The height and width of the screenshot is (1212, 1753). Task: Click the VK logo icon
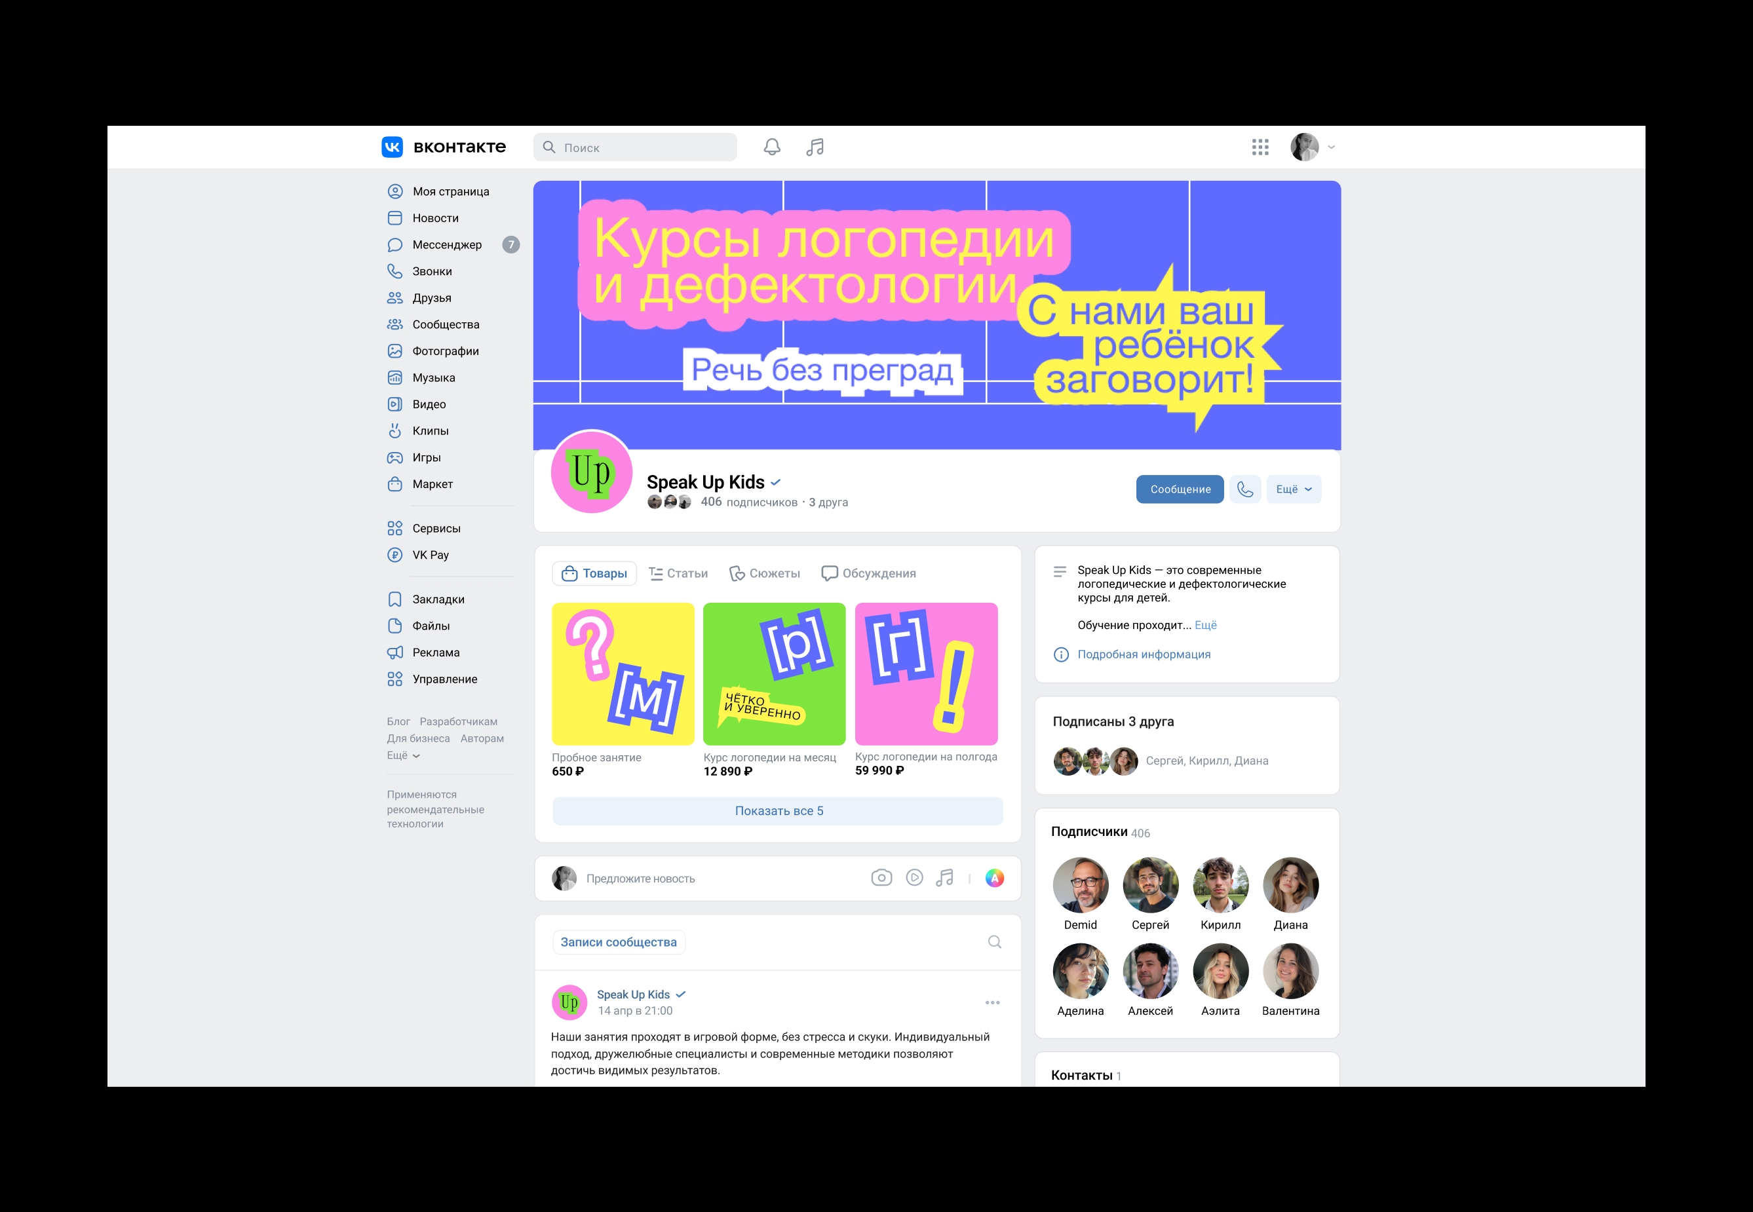[392, 147]
